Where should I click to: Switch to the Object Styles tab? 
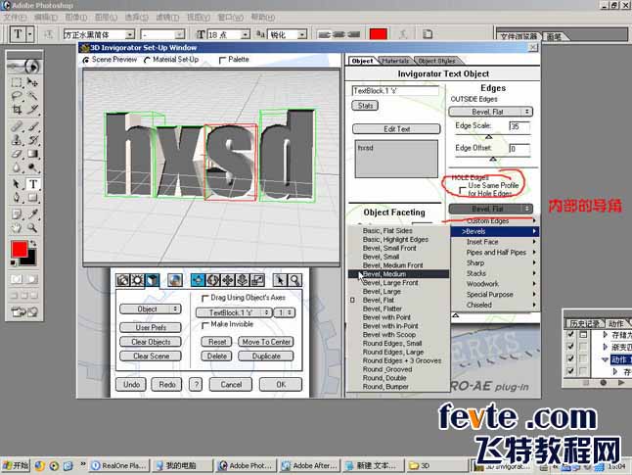437,61
